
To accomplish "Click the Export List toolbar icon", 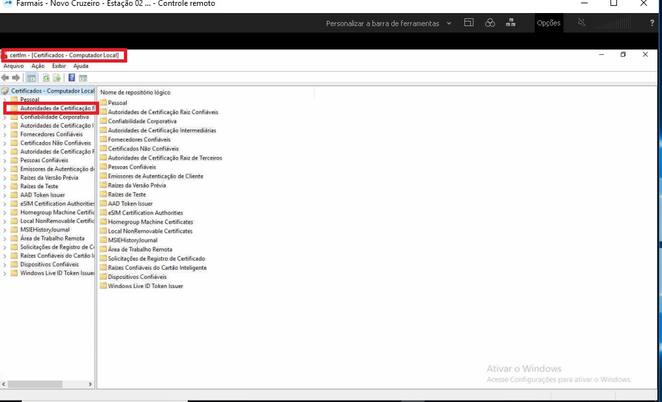I will click(57, 78).
